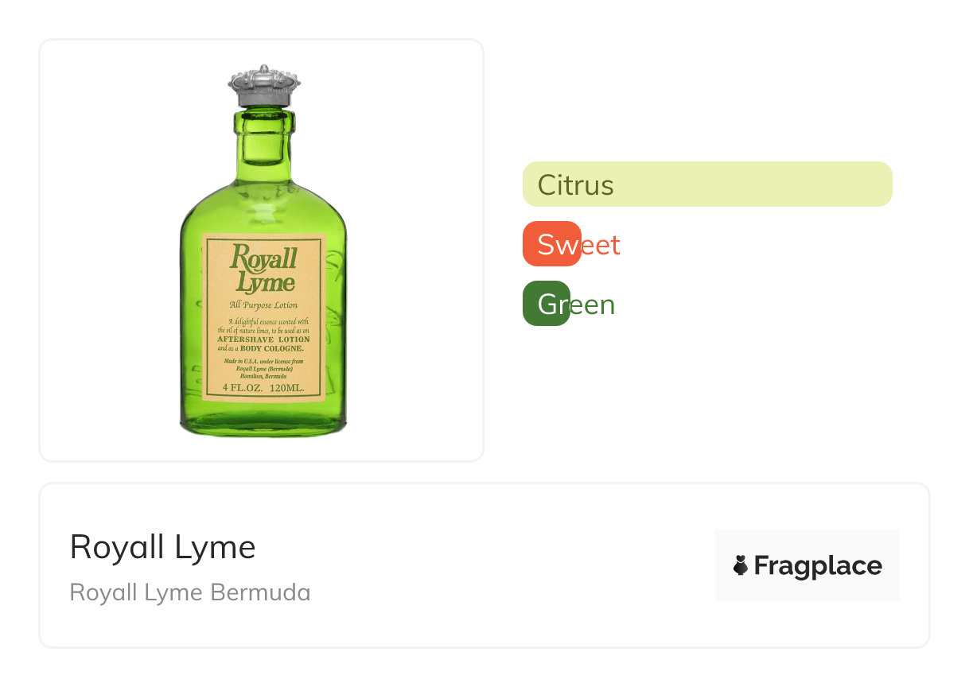Open the Royall Lyme product title
The width and height of the screenshot is (969, 687).
point(162,547)
